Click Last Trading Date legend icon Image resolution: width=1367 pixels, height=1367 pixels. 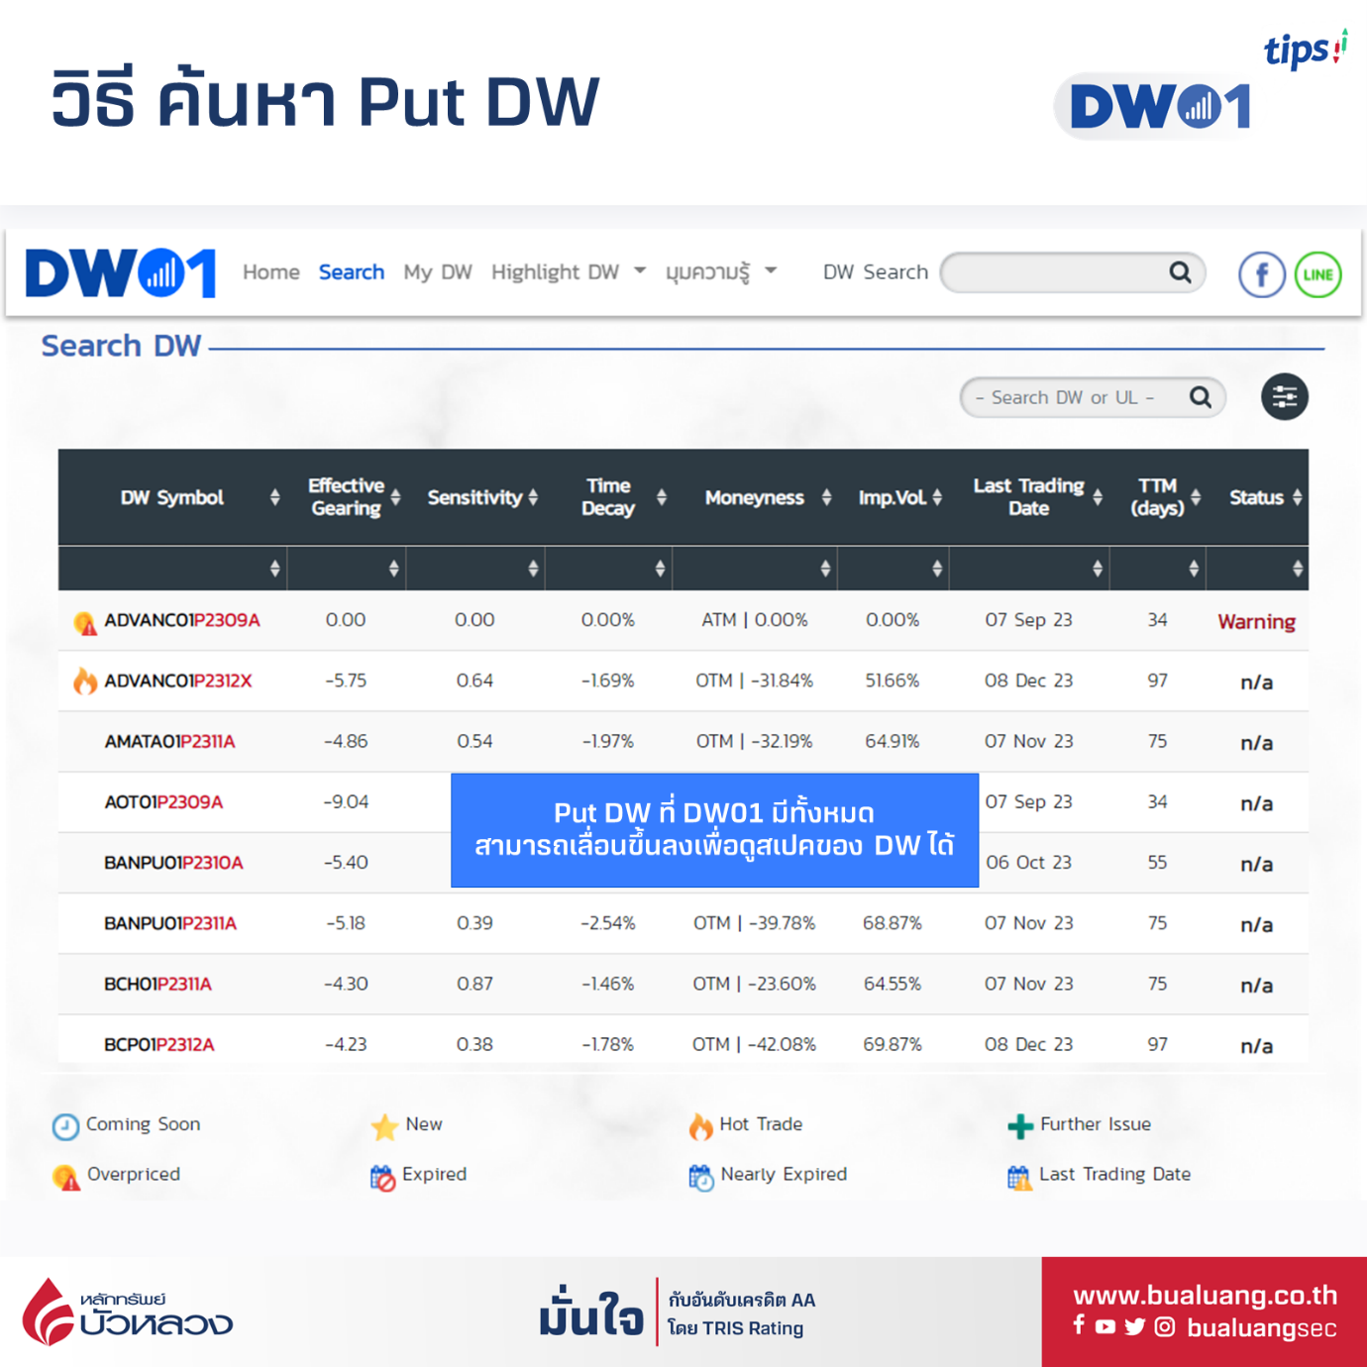[x=1019, y=1178]
